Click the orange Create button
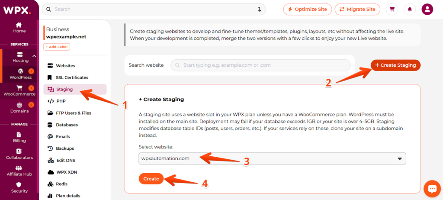Viewport: 443px width, 200px height. coord(151,179)
